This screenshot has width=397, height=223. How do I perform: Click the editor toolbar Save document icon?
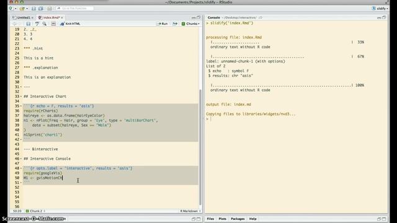pyautogui.click(x=29, y=24)
